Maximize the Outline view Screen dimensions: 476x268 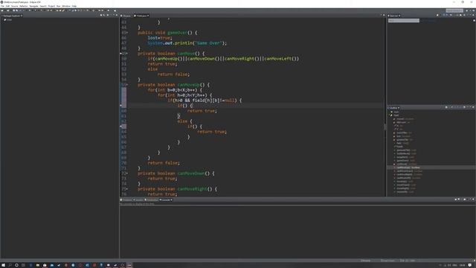point(474,107)
